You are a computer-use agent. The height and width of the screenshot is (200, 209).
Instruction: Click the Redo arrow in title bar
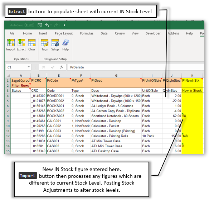click(56, 25)
